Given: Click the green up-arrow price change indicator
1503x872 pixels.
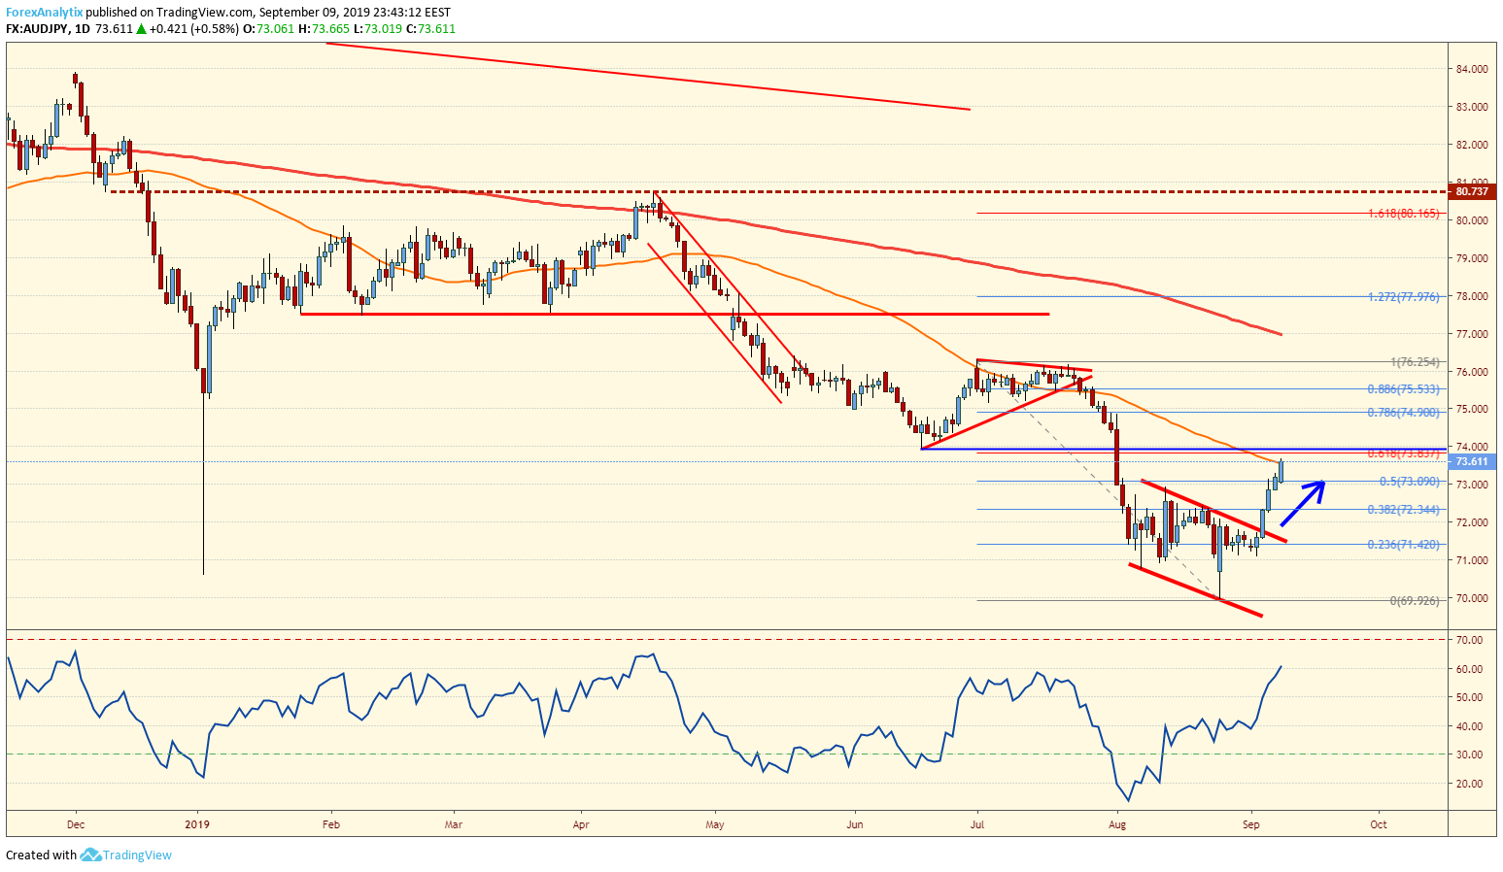Looking at the screenshot, I should [141, 29].
